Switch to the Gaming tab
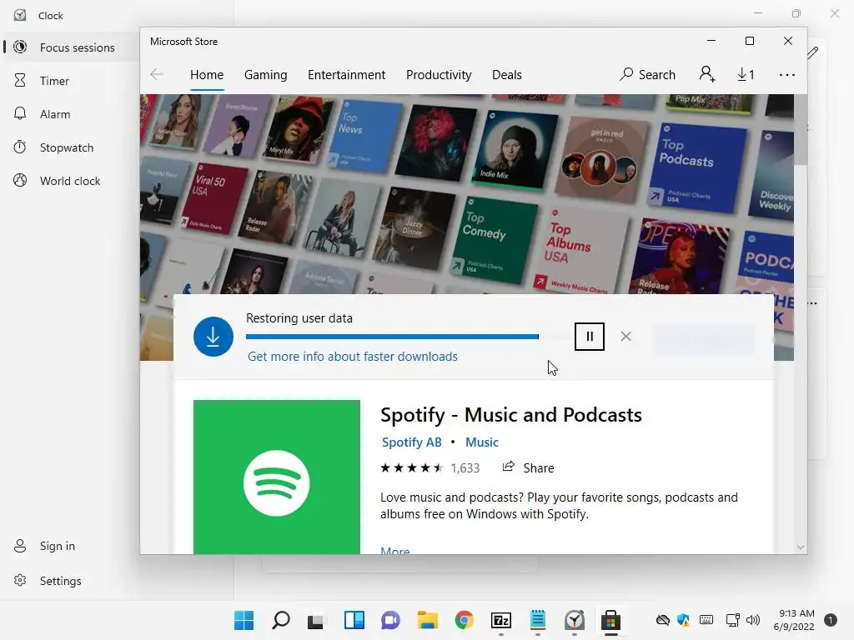 click(x=266, y=74)
